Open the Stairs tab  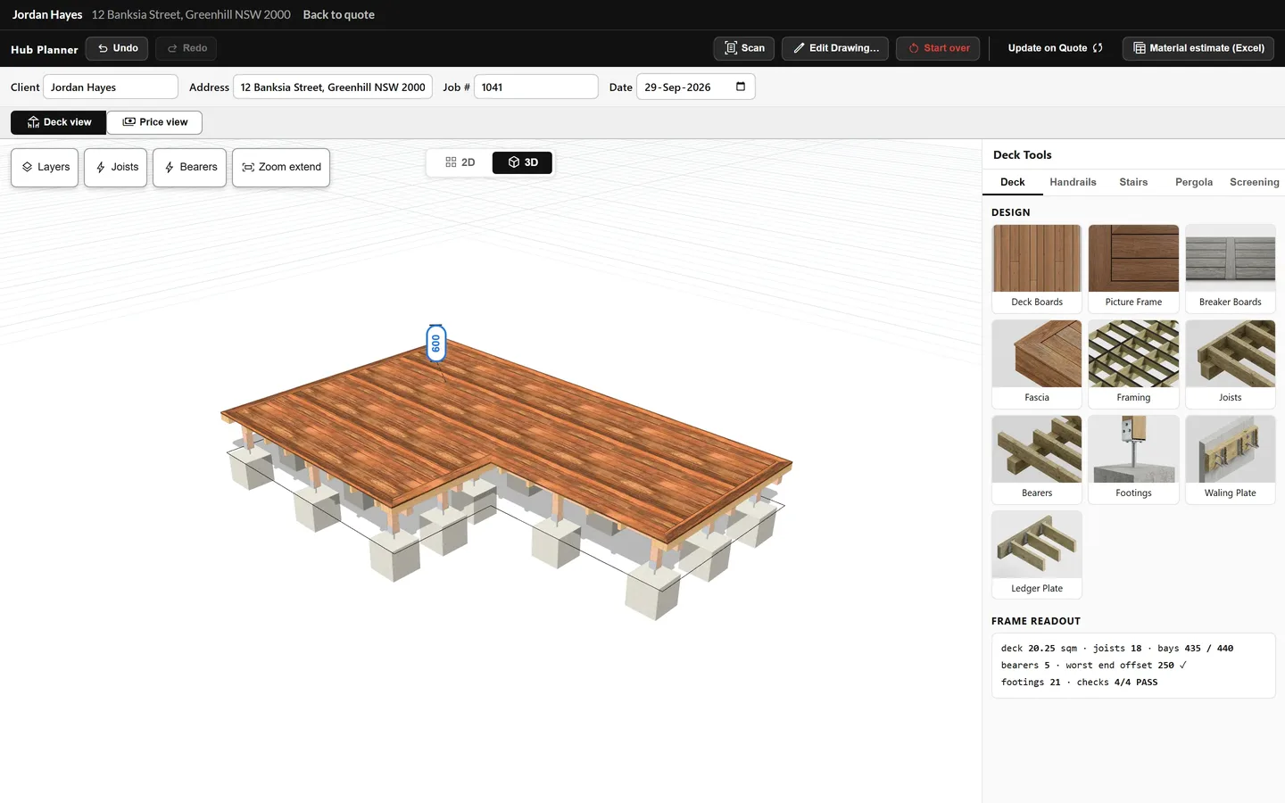point(1133,182)
